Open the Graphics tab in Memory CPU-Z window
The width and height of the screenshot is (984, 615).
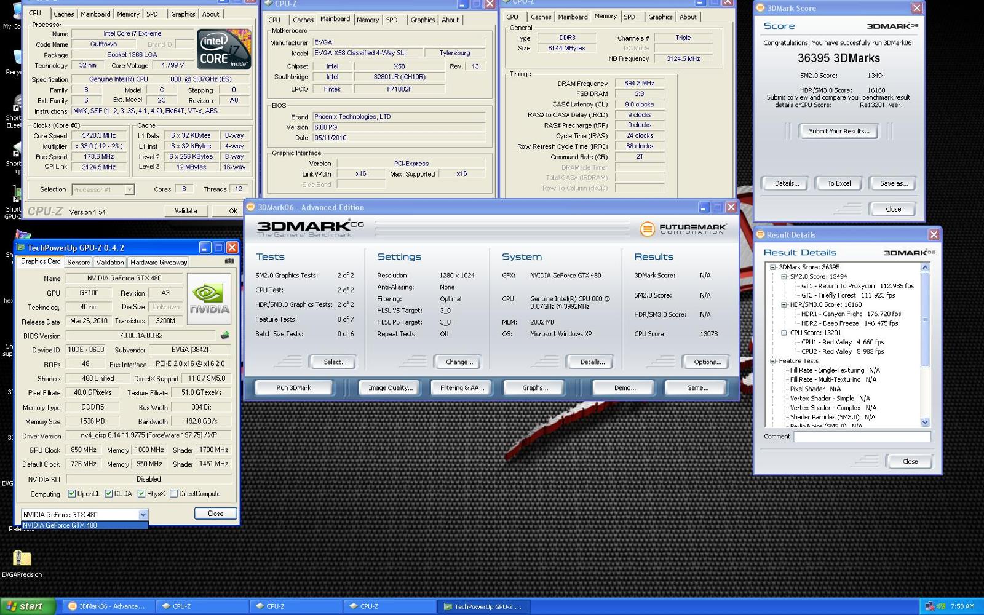[x=660, y=17]
